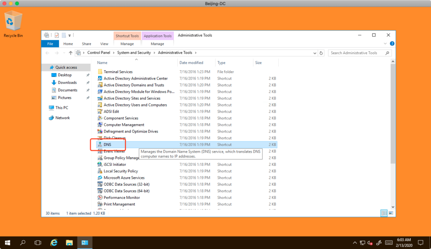Switch to Details view layout
This screenshot has width=431, height=249.
pyautogui.click(x=384, y=213)
